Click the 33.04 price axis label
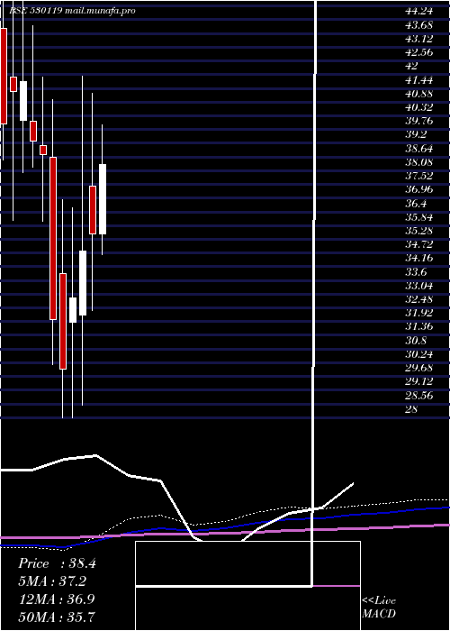 [419, 286]
